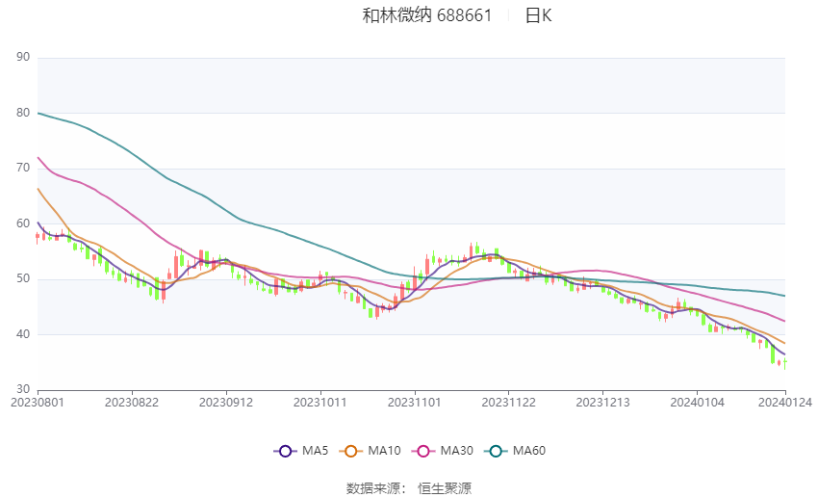Click the chart title 和林微纳 688661

coord(427,15)
